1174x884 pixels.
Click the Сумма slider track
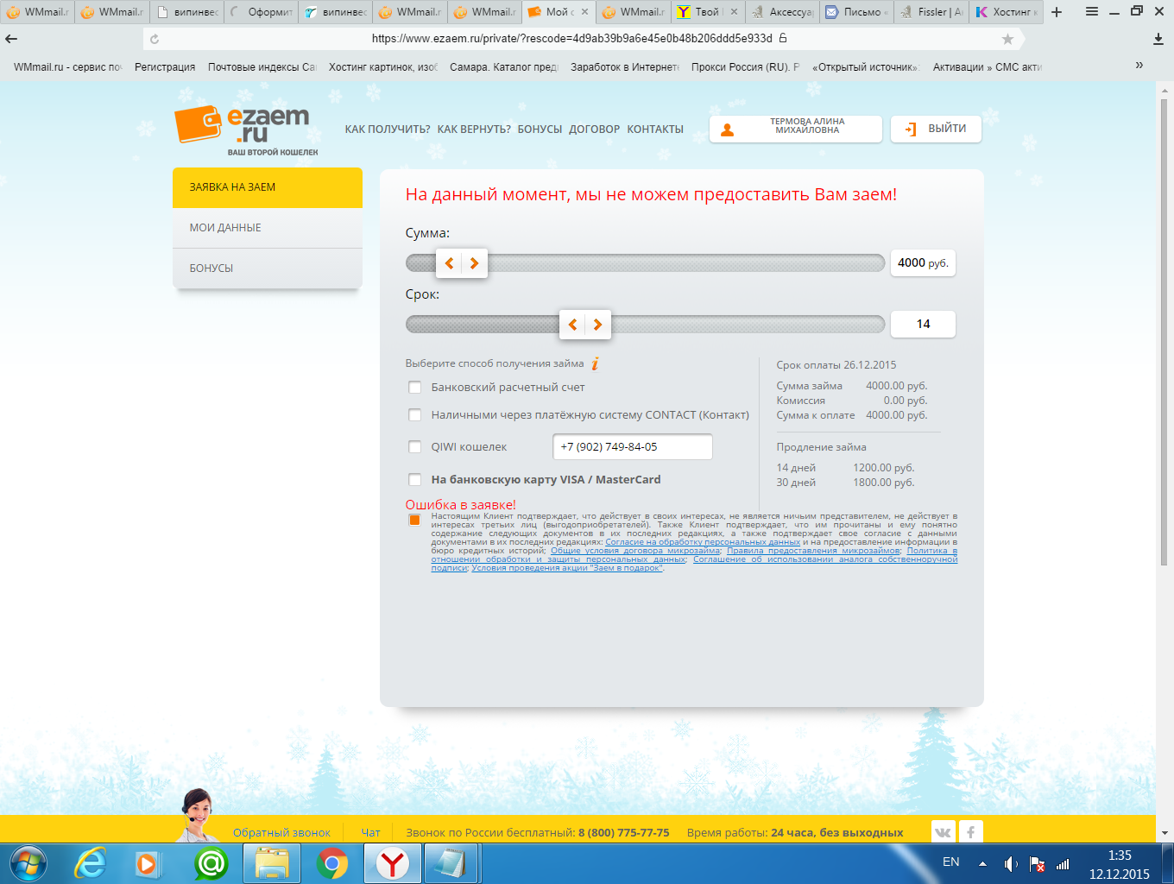click(x=645, y=263)
